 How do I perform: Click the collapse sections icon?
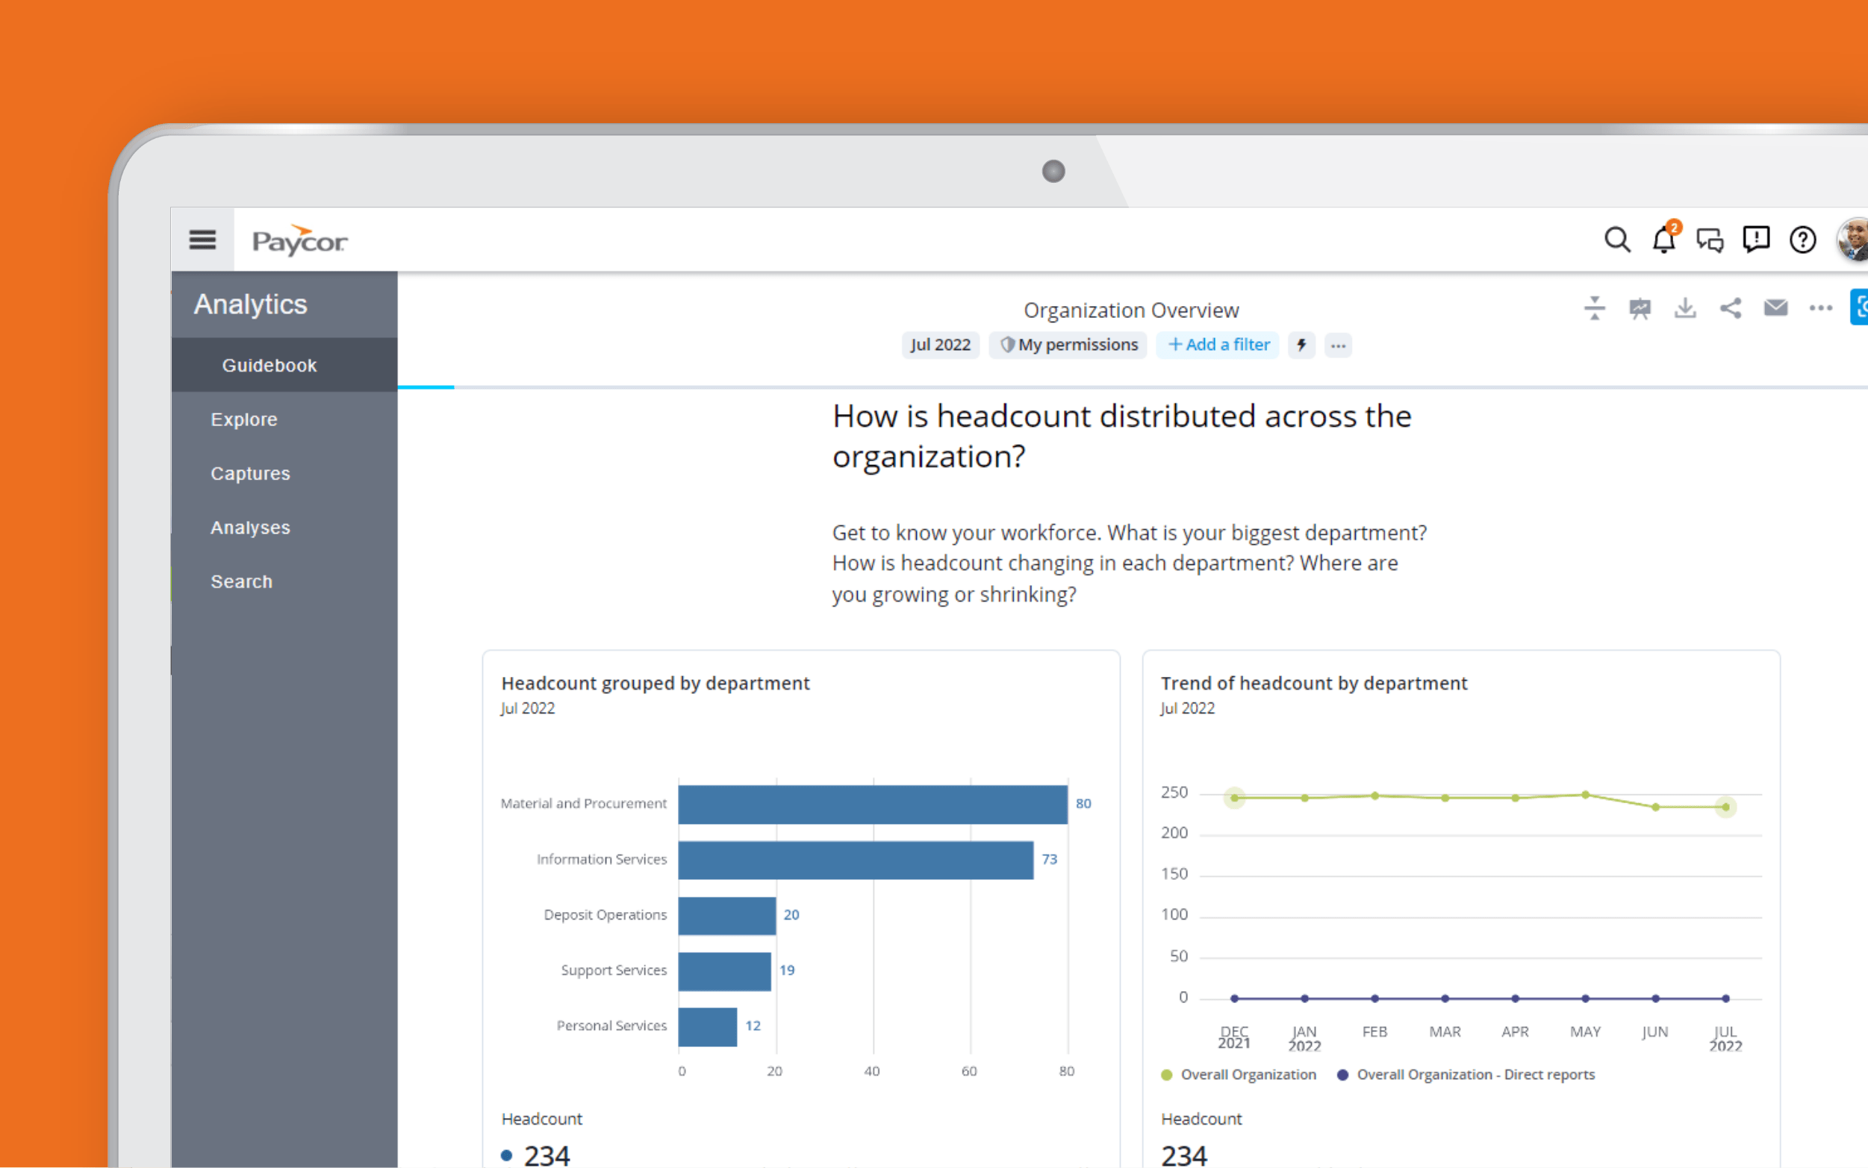point(1595,308)
